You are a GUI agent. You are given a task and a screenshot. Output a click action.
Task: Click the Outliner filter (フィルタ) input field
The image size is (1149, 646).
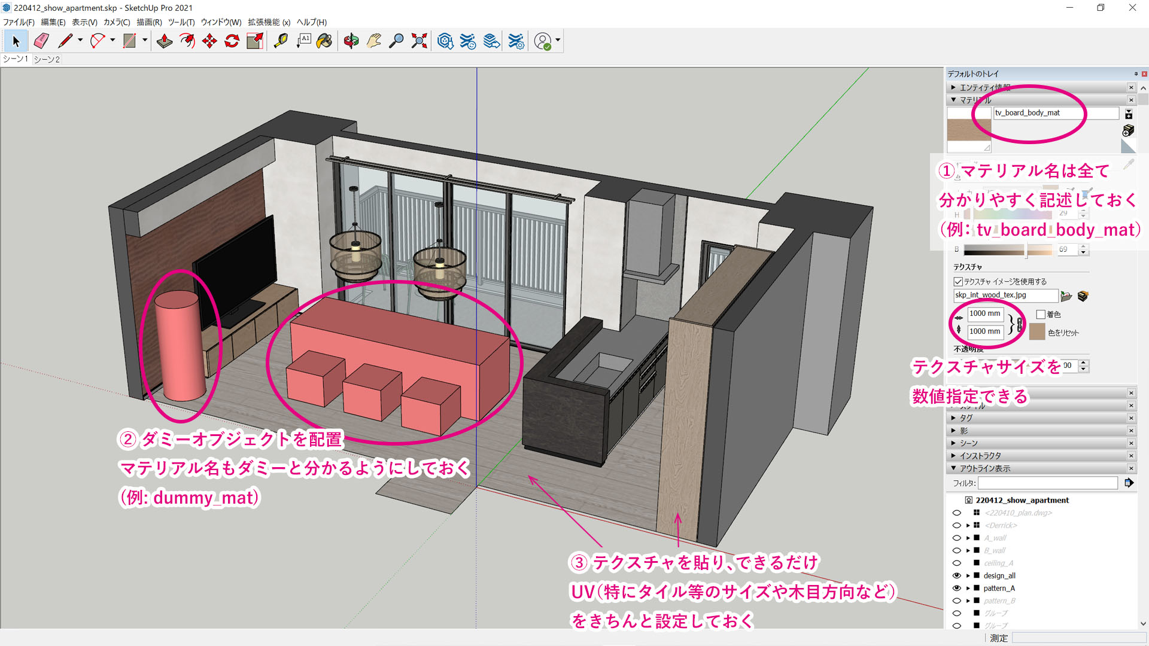pyautogui.click(x=1048, y=483)
